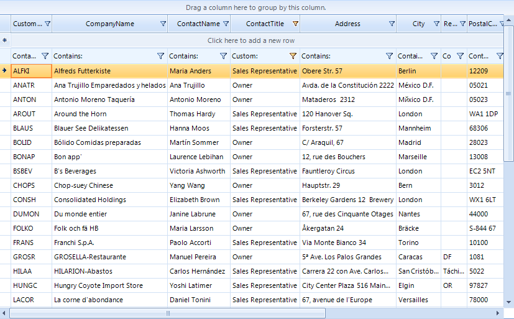Click the horizontal scrollbar right arrow
The height and width of the screenshot is (319, 514).
click(x=498, y=313)
